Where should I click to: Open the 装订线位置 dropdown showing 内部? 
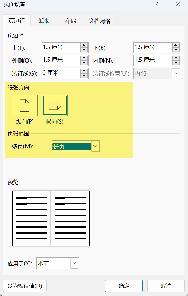tap(157, 73)
